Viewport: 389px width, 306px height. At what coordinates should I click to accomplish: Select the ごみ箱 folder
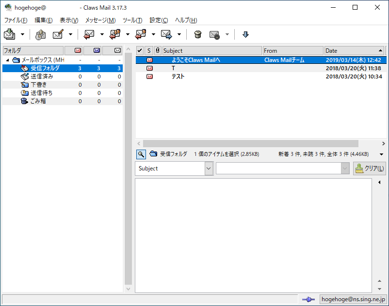(63, 101)
